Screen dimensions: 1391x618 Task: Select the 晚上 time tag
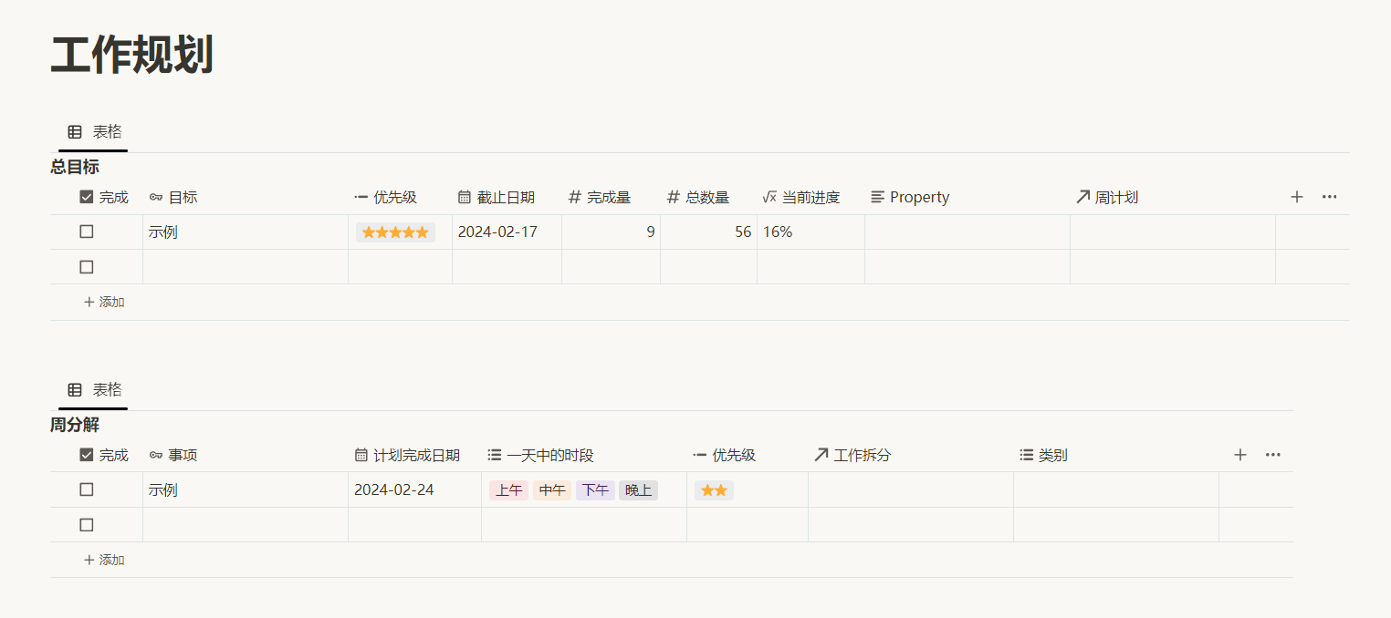pyautogui.click(x=639, y=490)
